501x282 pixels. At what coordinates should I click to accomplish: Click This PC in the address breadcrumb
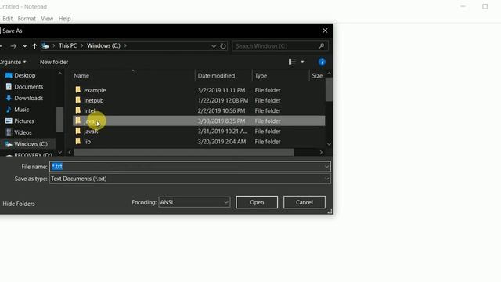(68, 45)
